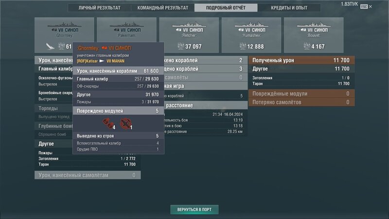Select the Подробный отчёт tab

pyautogui.click(x=226, y=8)
